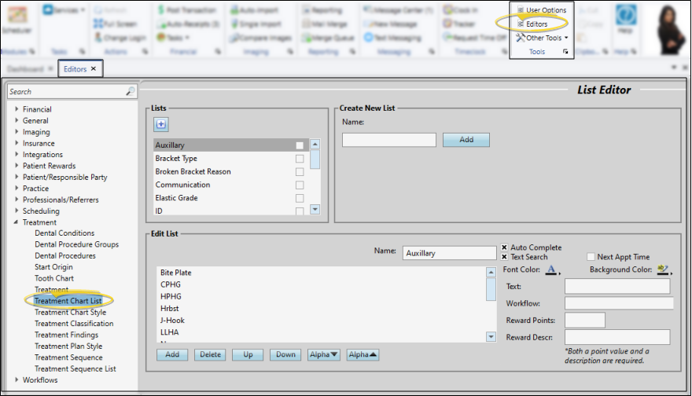The image size is (692, 396).
Task: Click the blue plus icon under Lists
Action: (x=161, y=124)
